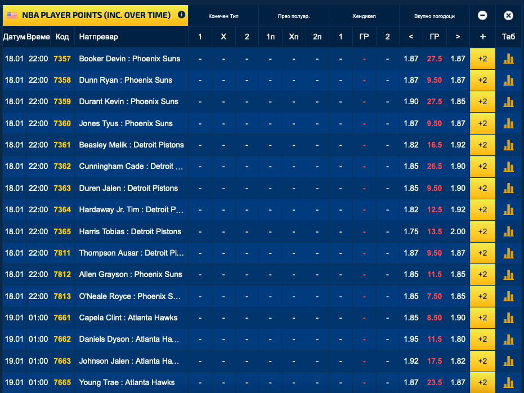Pick over 1.82 odds for Johnson Jalen
524x393 pixels.
[458, 361]
